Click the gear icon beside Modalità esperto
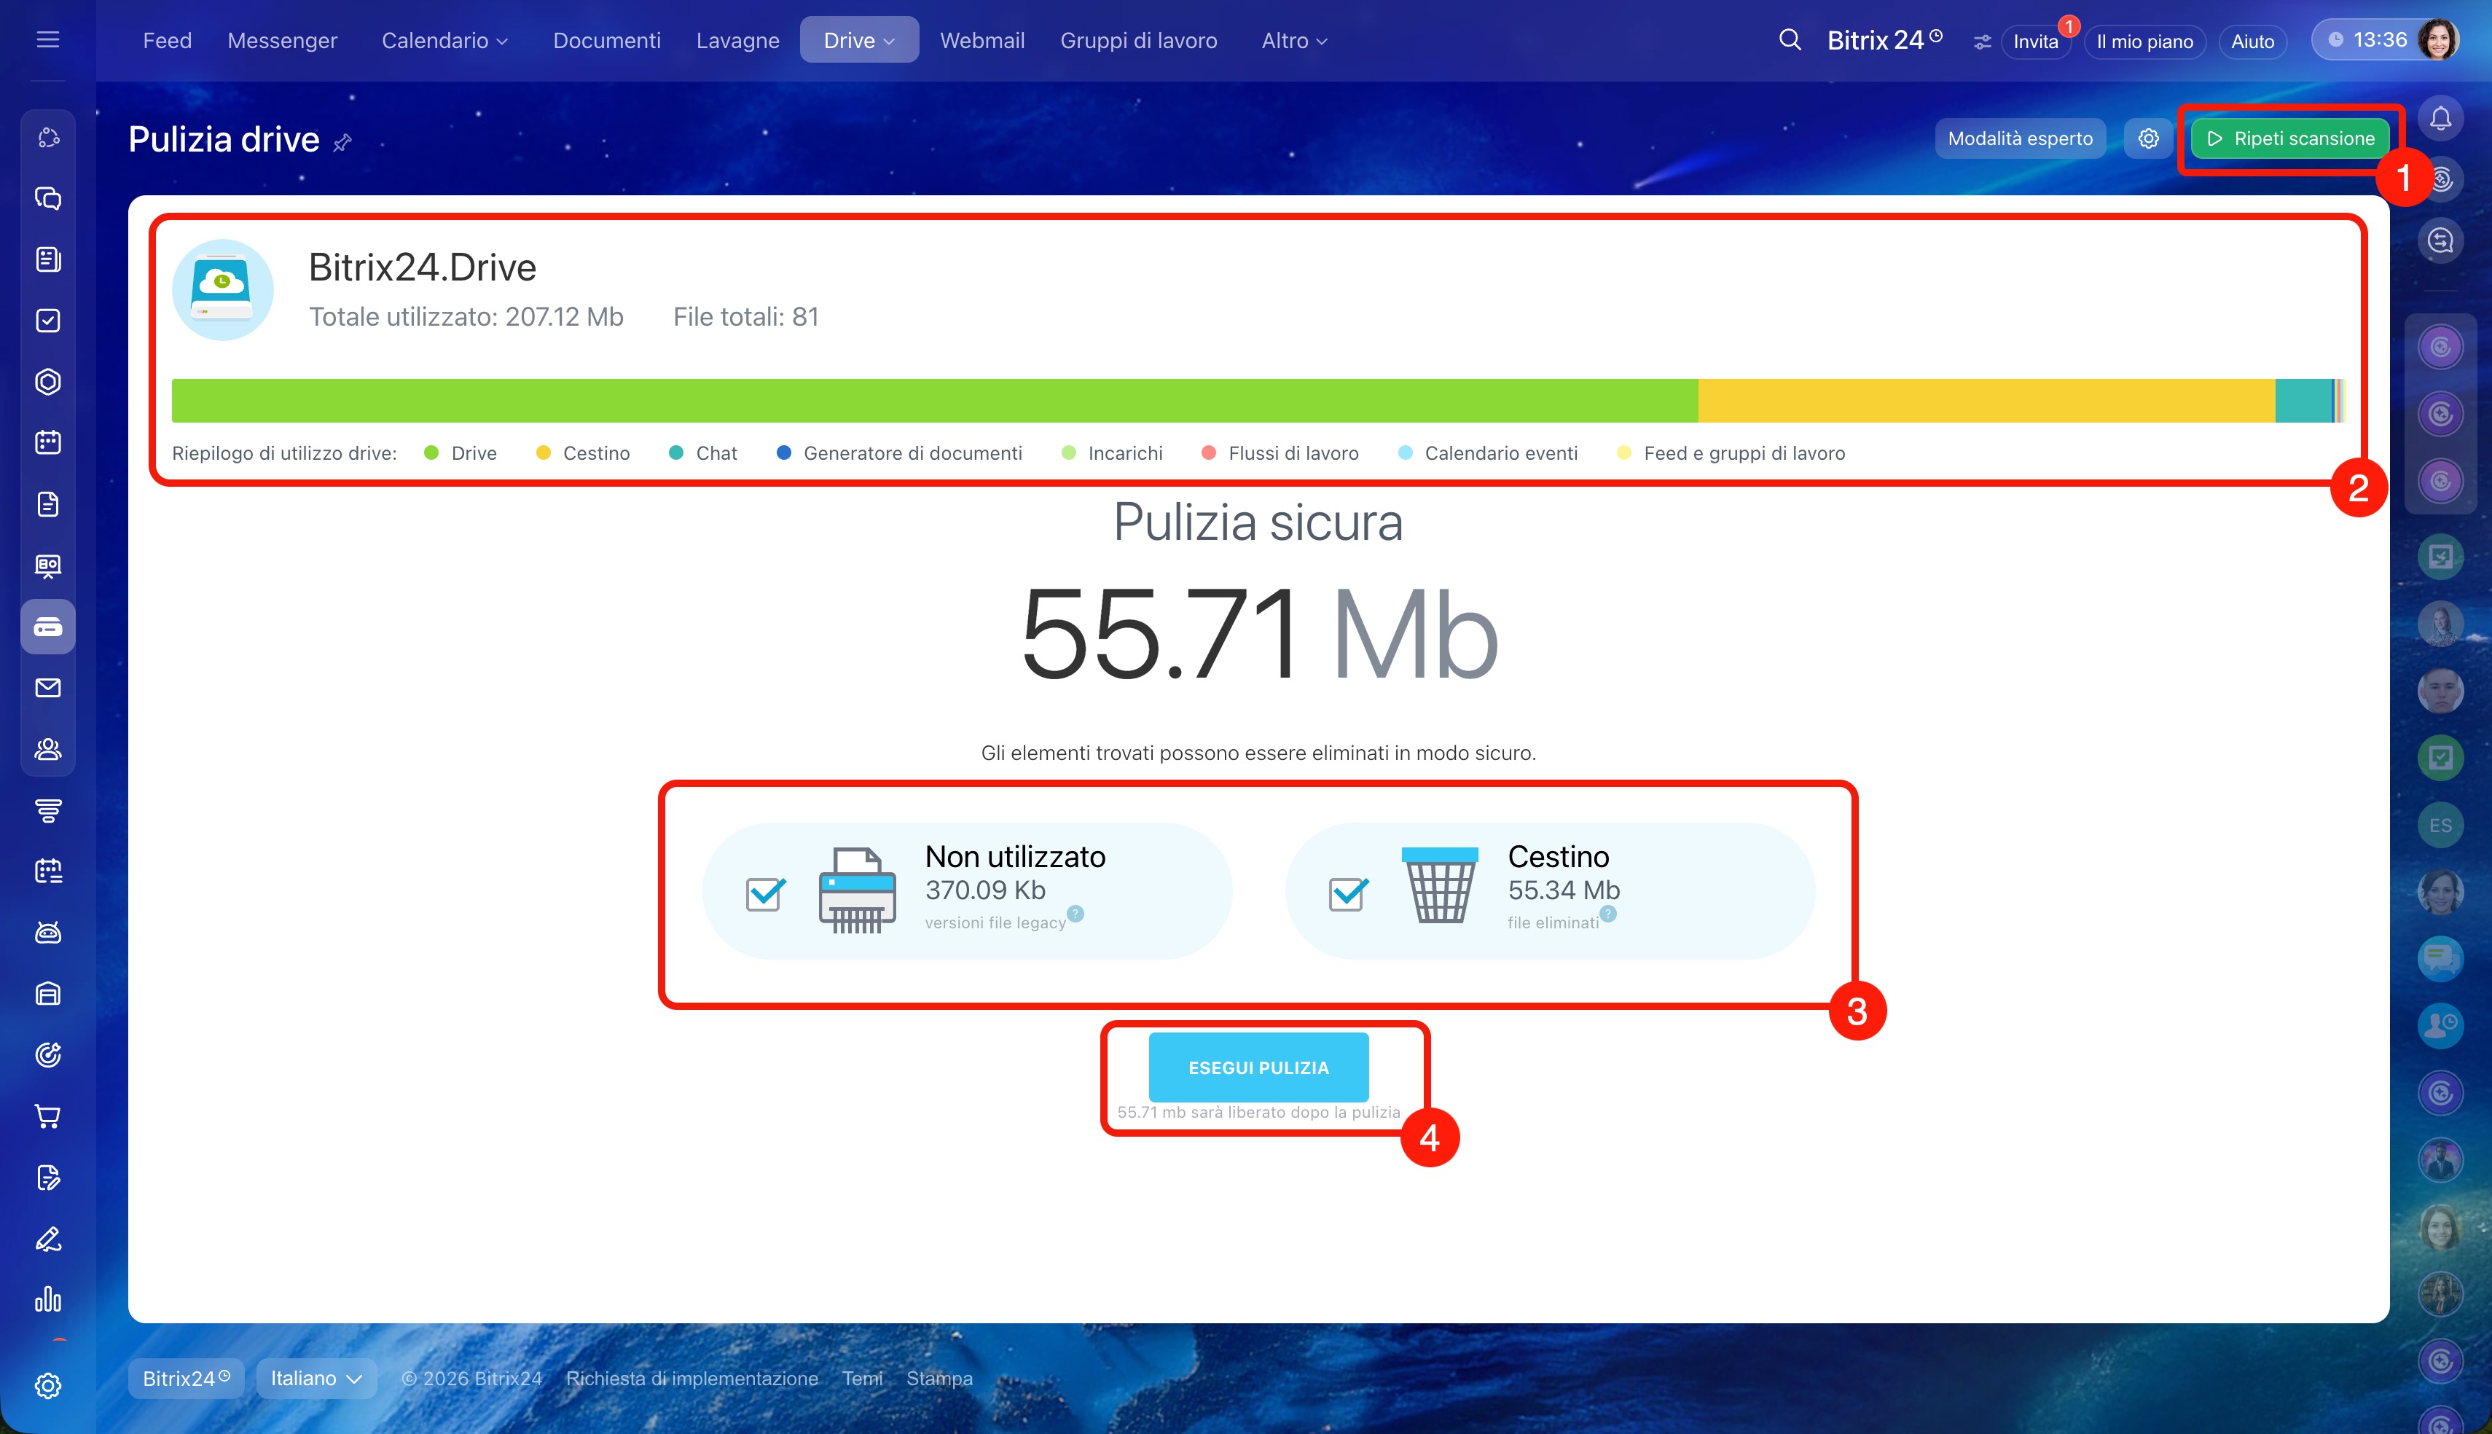The image size is (2492, 1434). tap(2148, 139)
